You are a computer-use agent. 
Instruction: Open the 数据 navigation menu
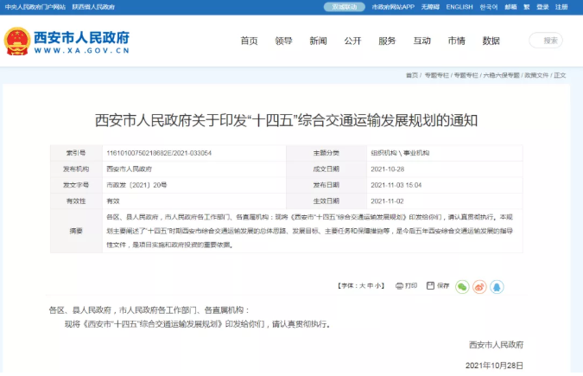click(491, 41)
